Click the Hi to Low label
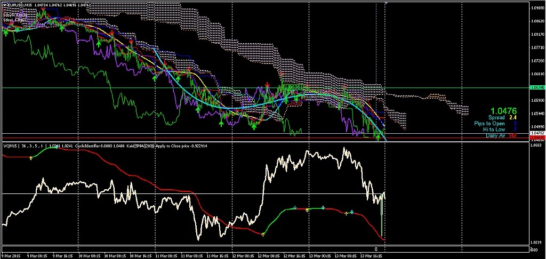This screenshot has width=546, height=259. pos(494,129)
